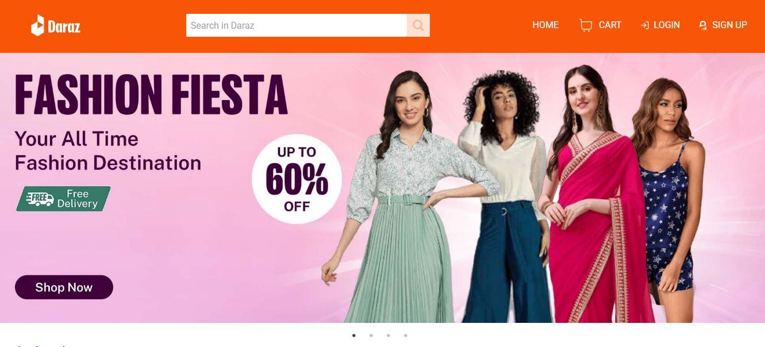Select the first carousel dot indicator

point(353,336)
